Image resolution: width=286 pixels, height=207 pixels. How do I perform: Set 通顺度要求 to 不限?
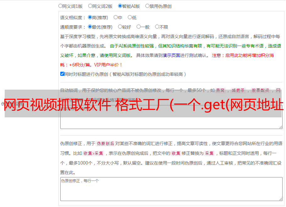tap(157, 27)
